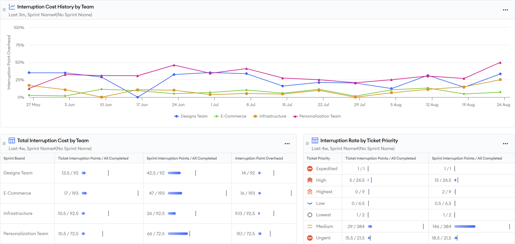
Task: Open more options for Total Interruption Cost by Team
Action: pos(287,144)
